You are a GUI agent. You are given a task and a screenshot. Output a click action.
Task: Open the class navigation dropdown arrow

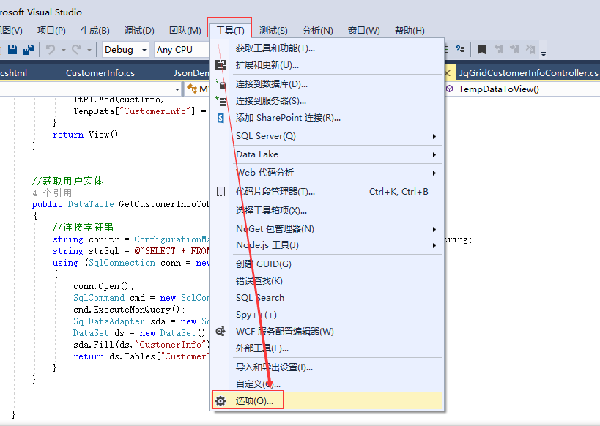point(177,89)
